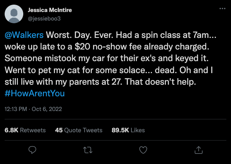
Task: Open the Retweets label list
Action: [33, 130]
